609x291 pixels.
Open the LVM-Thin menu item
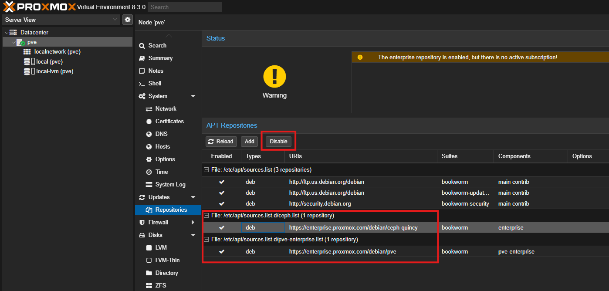coord(168,261)
